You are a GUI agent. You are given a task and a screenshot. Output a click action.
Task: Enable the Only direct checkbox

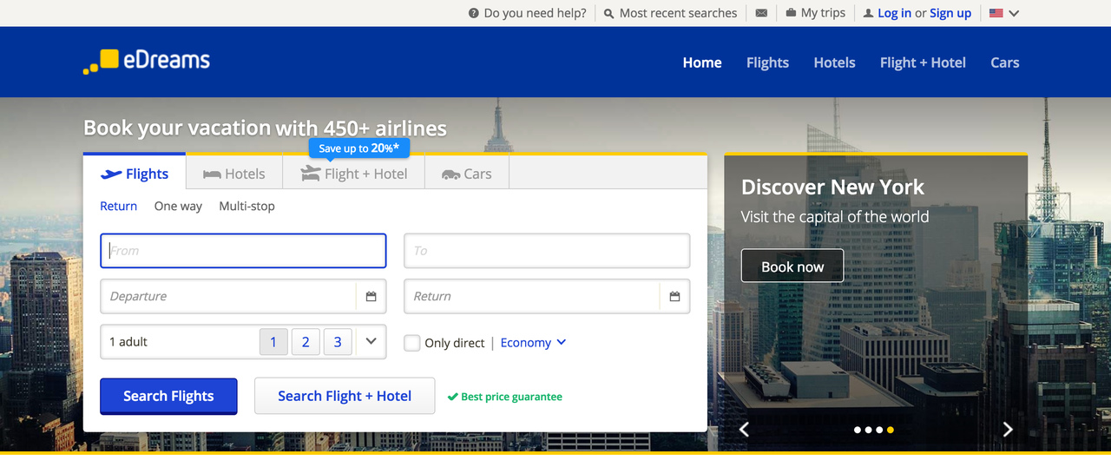tap(412, 343)
